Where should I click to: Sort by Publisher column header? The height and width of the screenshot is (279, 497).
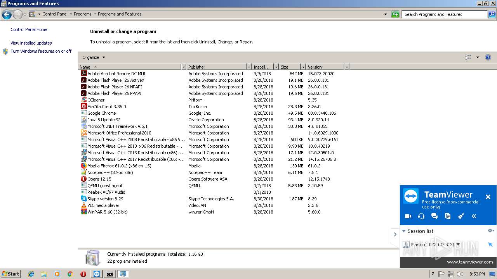coord(216,67)
